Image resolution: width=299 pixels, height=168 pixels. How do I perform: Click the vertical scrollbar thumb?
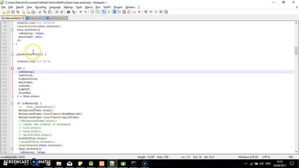[296, 51]
